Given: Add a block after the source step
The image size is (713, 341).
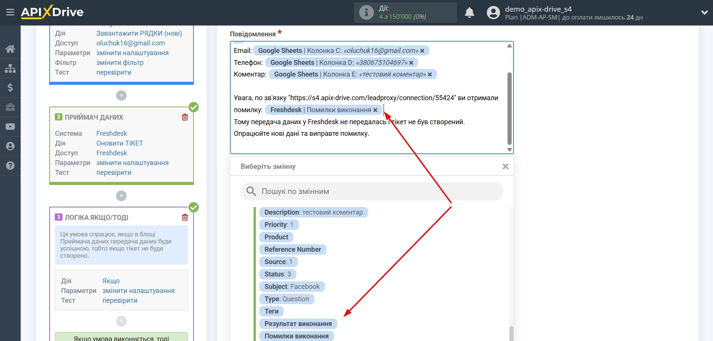Looking at the screenshot, I should (x=121, y=96).
